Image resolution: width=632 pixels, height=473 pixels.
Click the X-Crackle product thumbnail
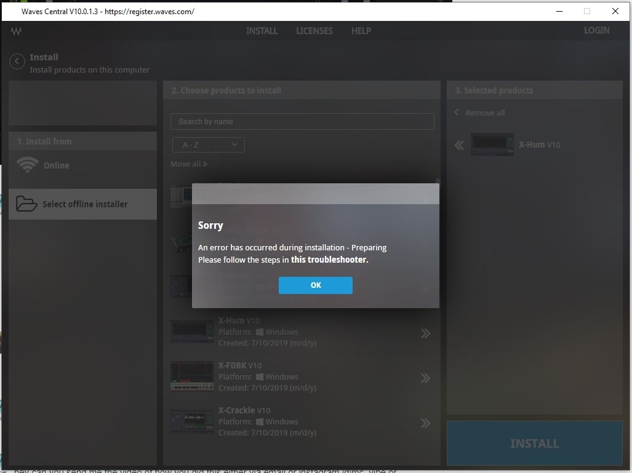coord(192,421)
